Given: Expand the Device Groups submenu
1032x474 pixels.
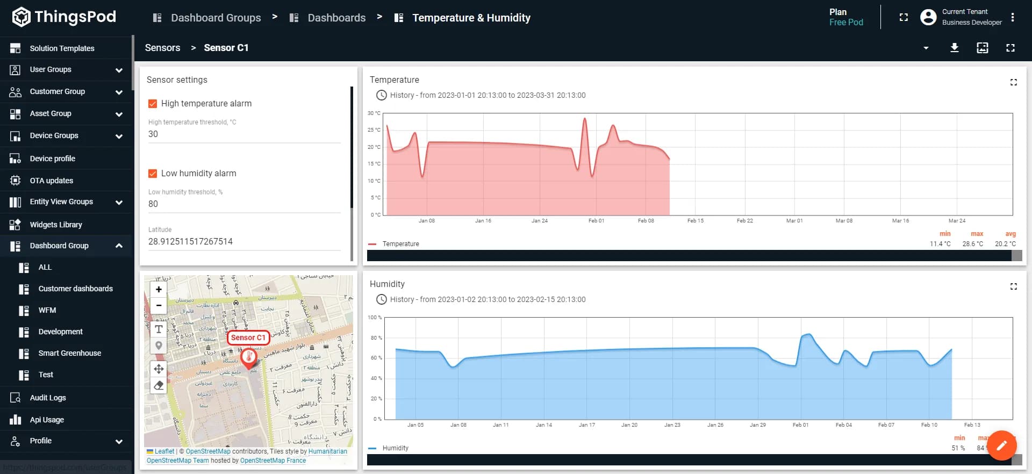Looking at the screenshot, I should (x=119, y=136).
